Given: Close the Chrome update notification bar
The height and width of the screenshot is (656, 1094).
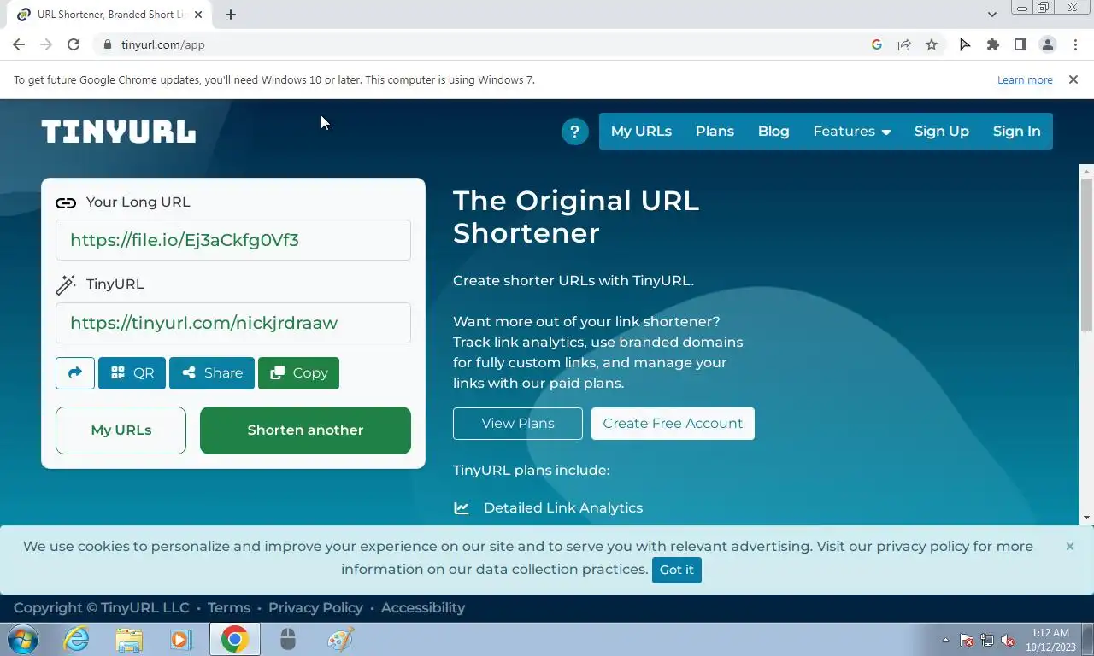Looking at the screenshot, I should click(x=1073, y=79).
